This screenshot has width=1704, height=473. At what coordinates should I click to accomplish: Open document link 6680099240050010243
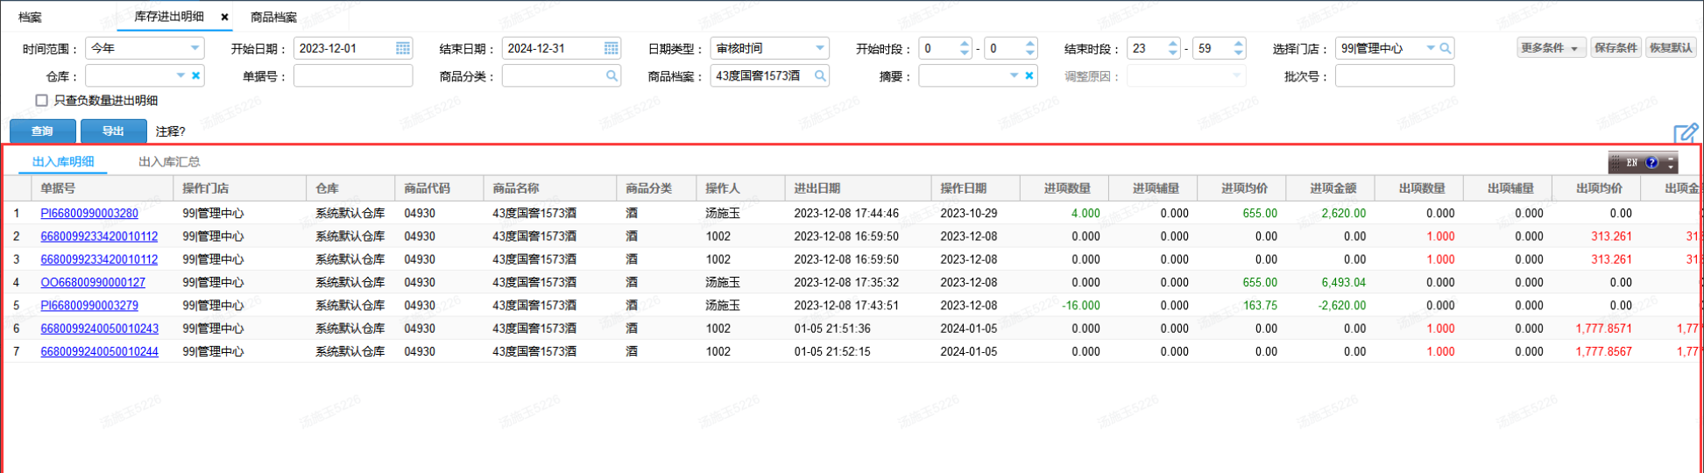[x=99, y=328]
